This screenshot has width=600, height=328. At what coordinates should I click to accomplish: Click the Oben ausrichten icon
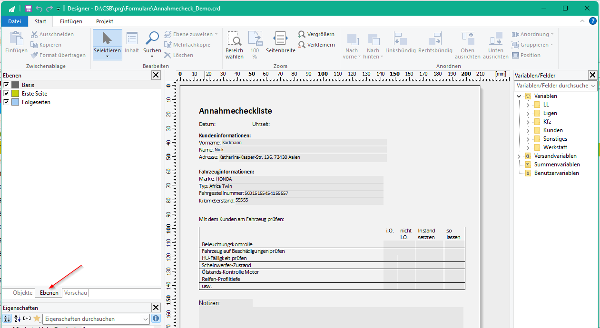(x=468, y=39)
